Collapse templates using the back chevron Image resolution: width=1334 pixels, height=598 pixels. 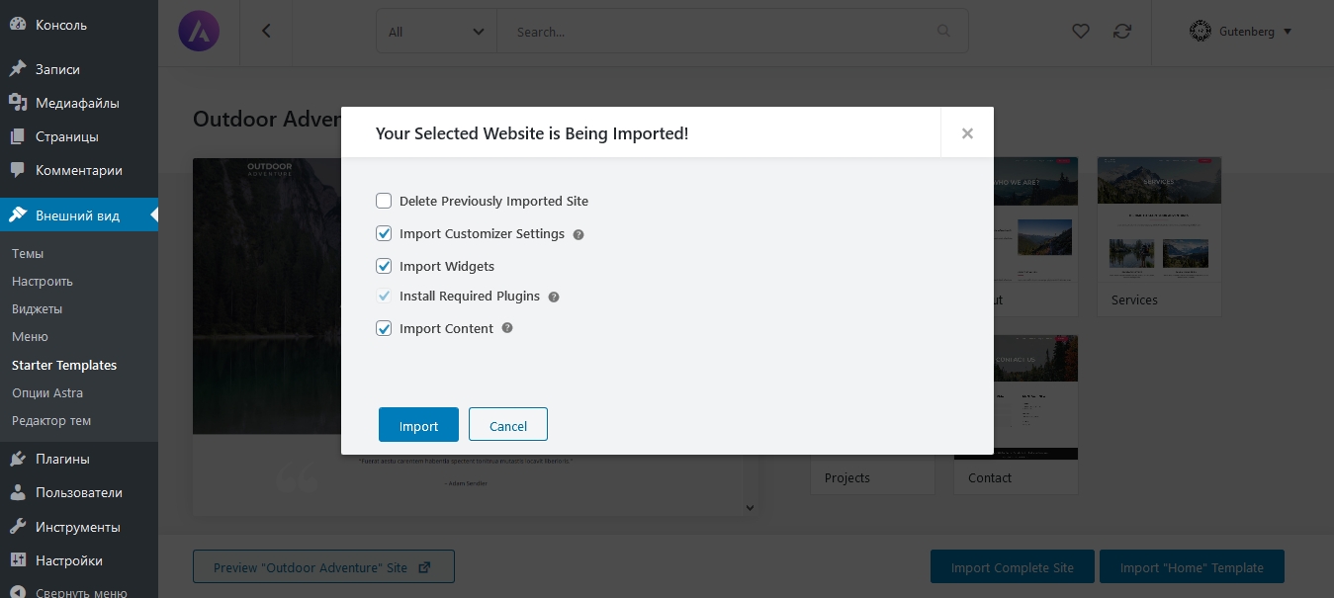(x=265, y=31)
